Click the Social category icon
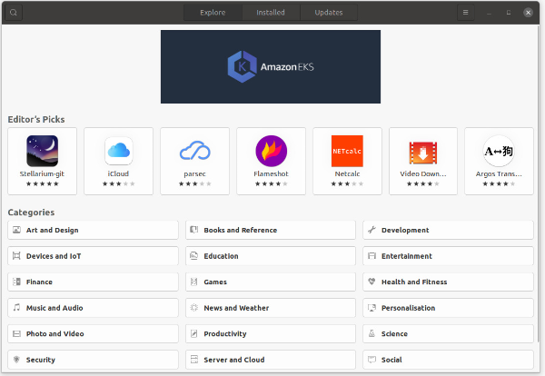The image size is (545, 376). point(372,360)
